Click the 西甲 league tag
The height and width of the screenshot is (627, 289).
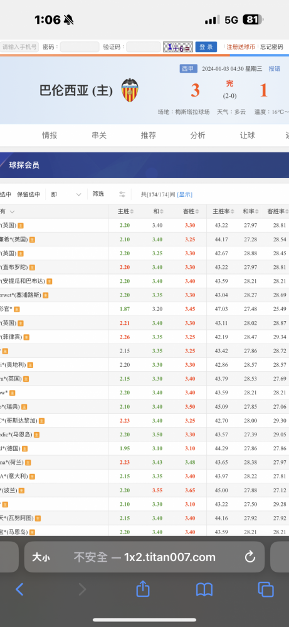pos(188,68)
